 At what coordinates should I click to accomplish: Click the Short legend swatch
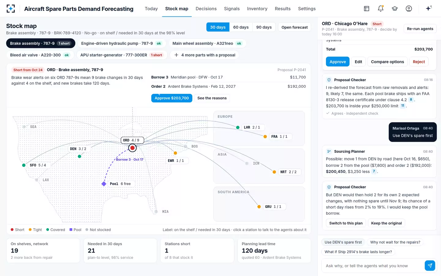tap(12, 229)
